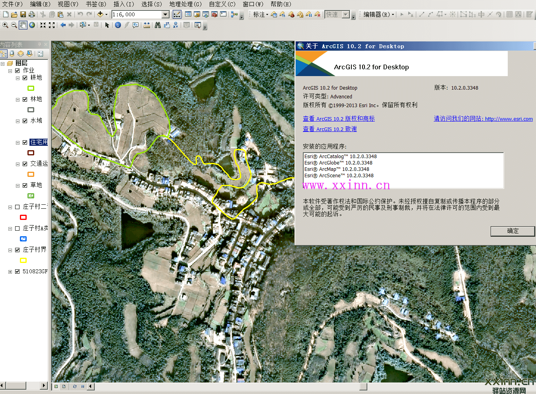Open a map document with the folder icon

pos(14,14)
